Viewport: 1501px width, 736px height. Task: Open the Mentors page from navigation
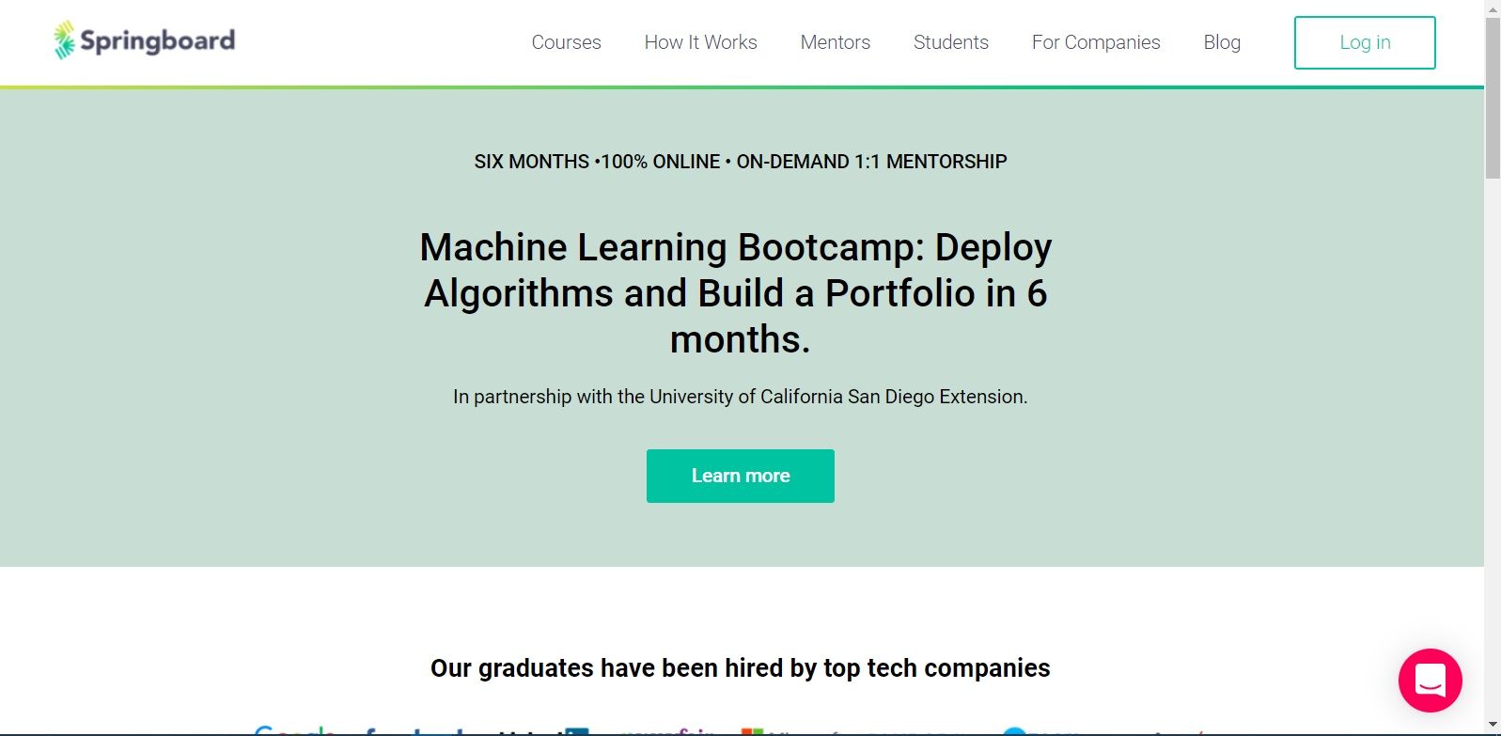click(835, 42)
